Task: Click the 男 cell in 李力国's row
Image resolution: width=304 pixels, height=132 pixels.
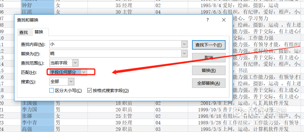Action: pyautogui.click(x=71, y=109)
